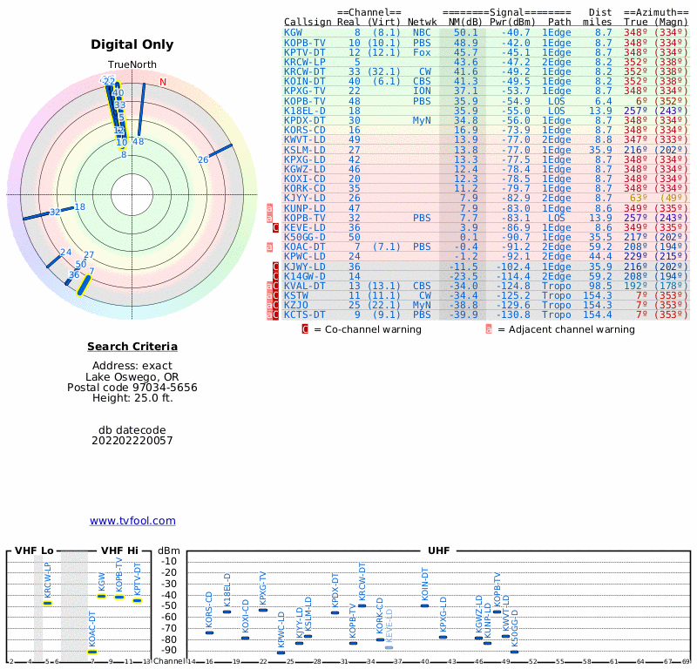Click the NM(dB) column header

click(x=463, y=21)
